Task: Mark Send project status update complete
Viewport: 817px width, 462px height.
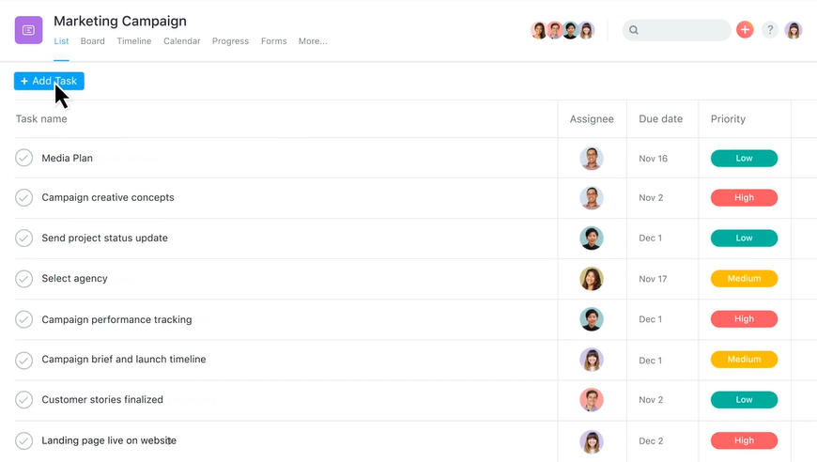Action: (24, 239)
